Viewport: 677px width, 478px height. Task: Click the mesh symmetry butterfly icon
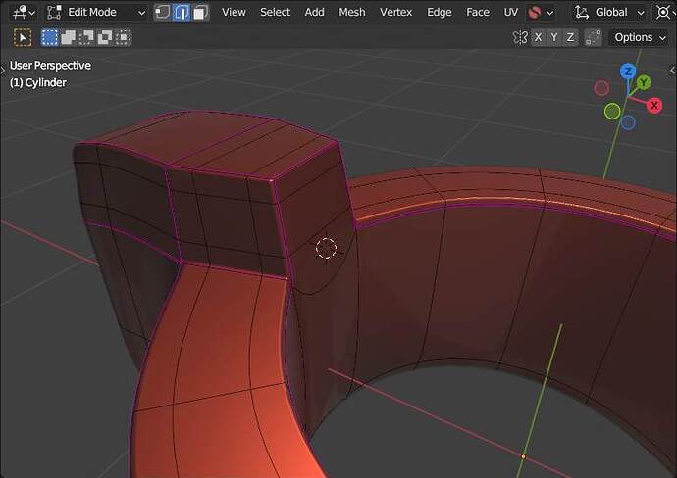520,37
